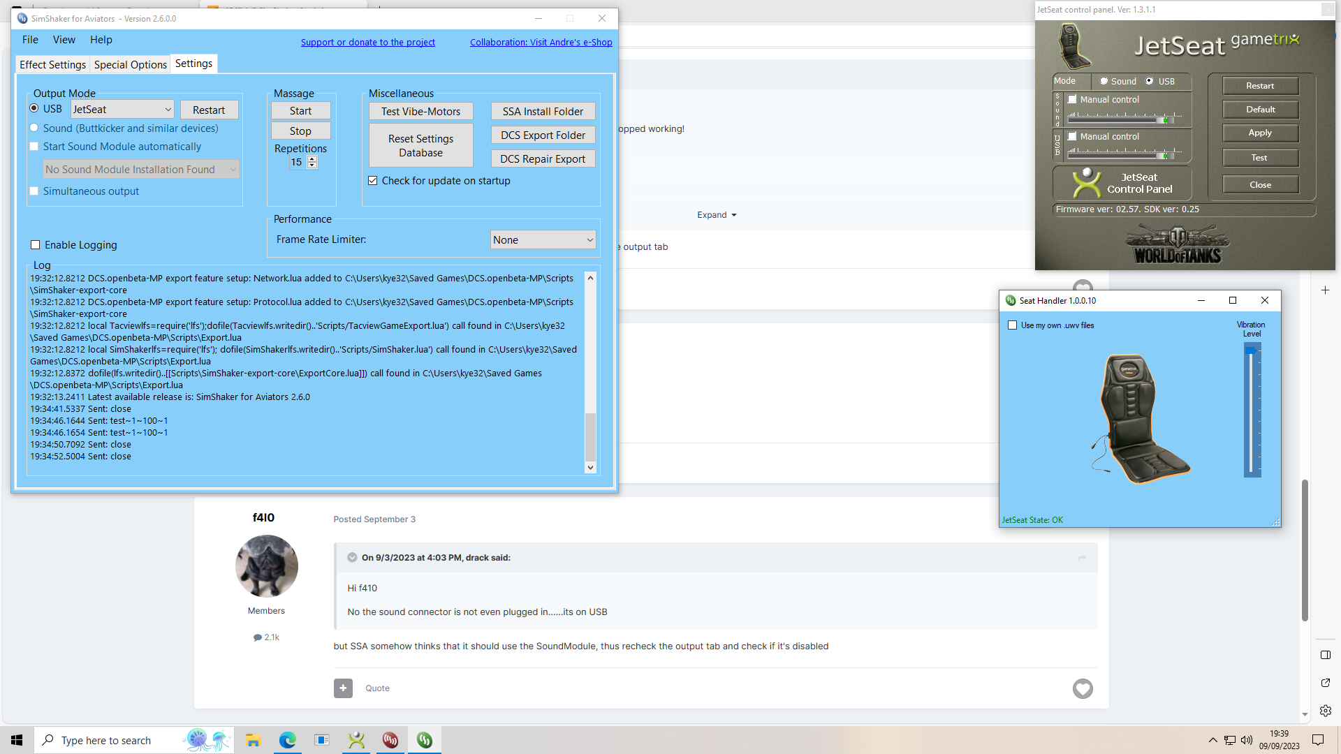
Task: Click the share arrow in the quoted drack post
Action: point(1082,558)
